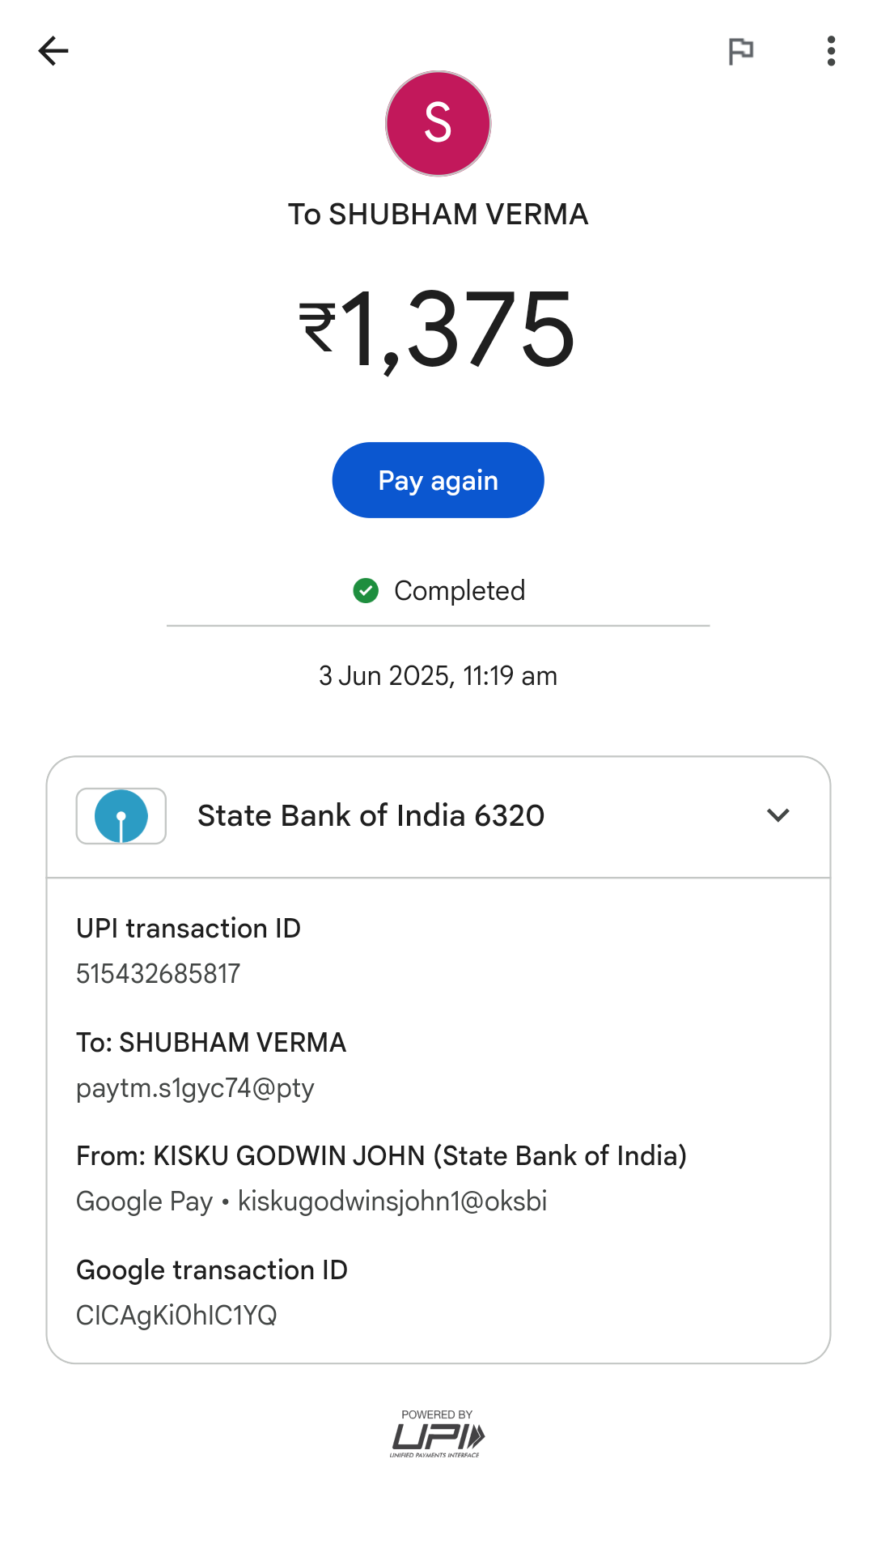Tap the From KISKU GODWIN JOHN line
The width and height of the screenshot is (877, 1548).
coord(381,1156)
